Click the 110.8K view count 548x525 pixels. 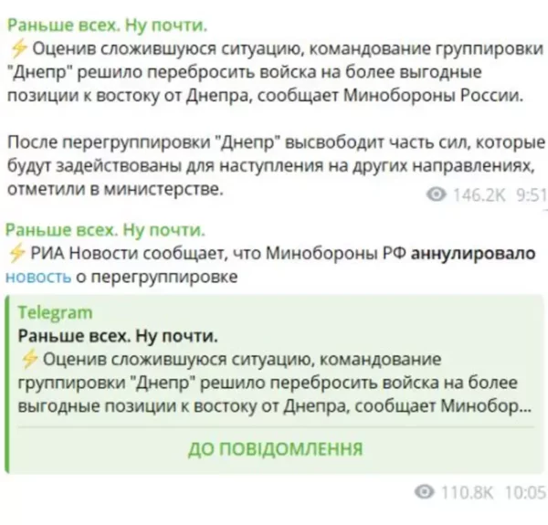pos(468,492)
